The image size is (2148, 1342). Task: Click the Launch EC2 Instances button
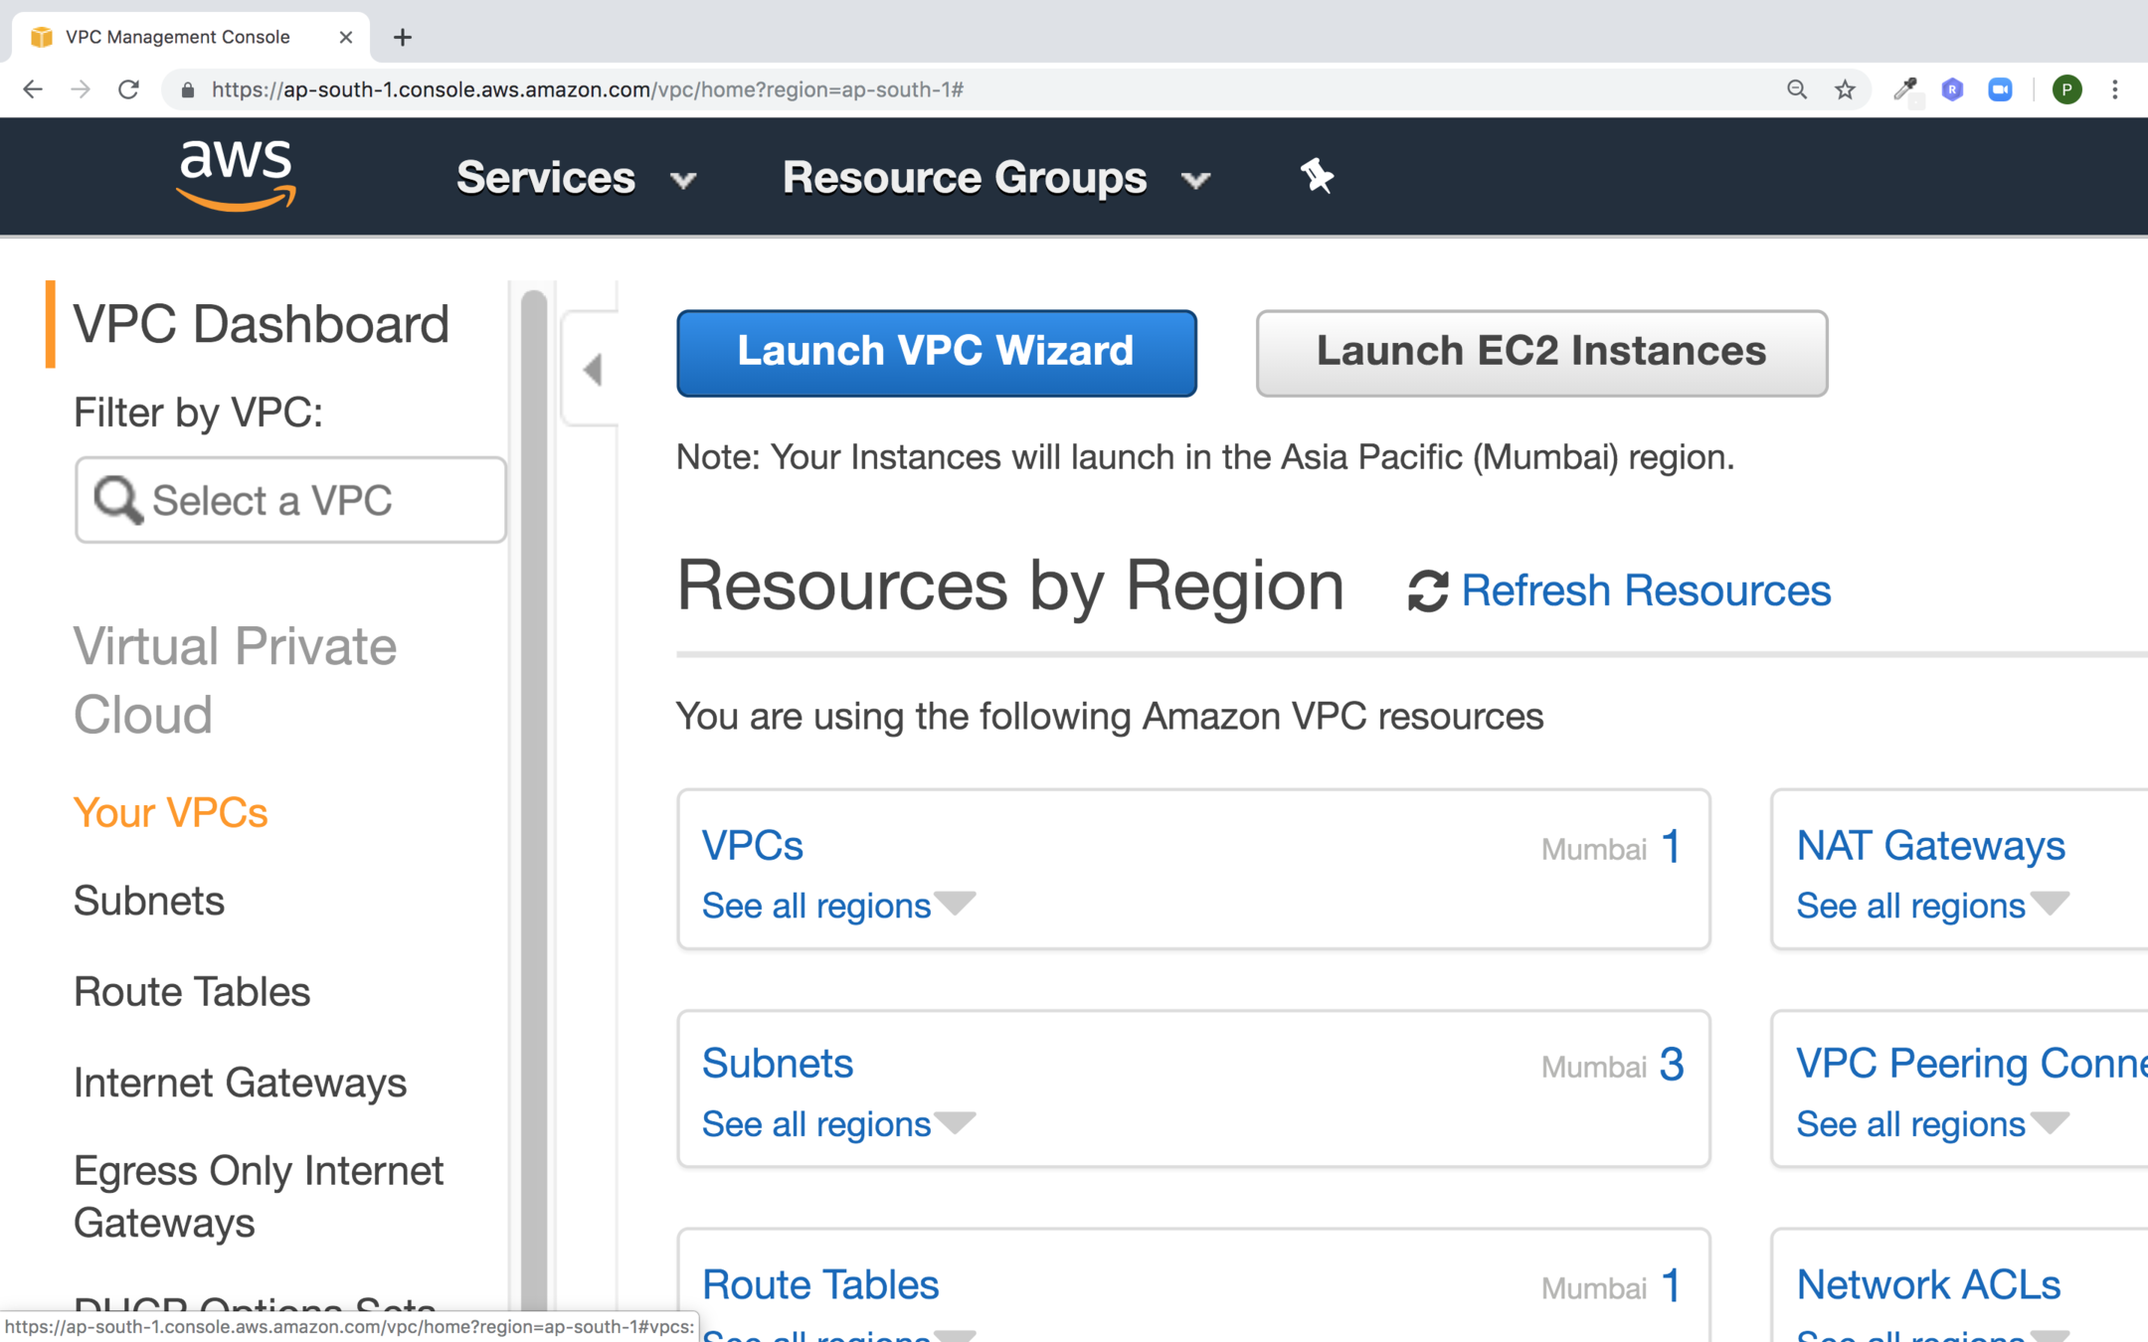[1540, 352]
